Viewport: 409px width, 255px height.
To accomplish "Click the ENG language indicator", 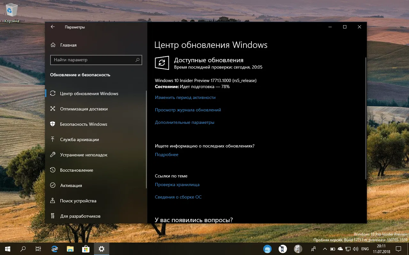I will [x=365, y=249].
